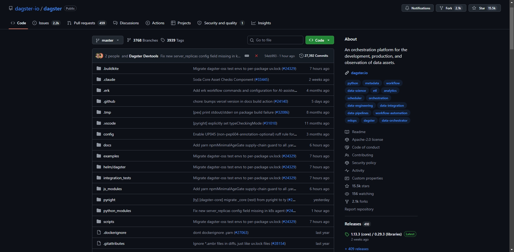Switch to the Issues tab

(46, 23)
